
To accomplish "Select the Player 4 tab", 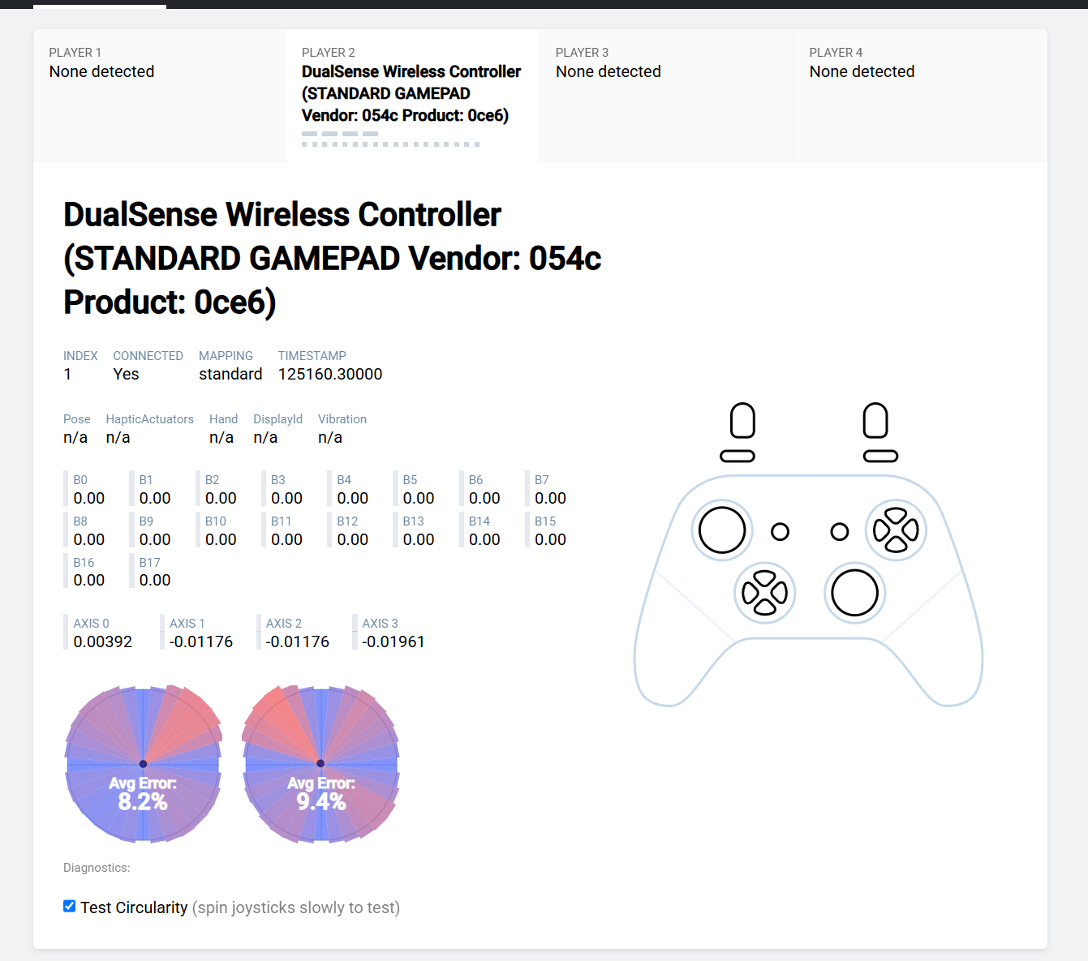I will [x=921, y=96].
